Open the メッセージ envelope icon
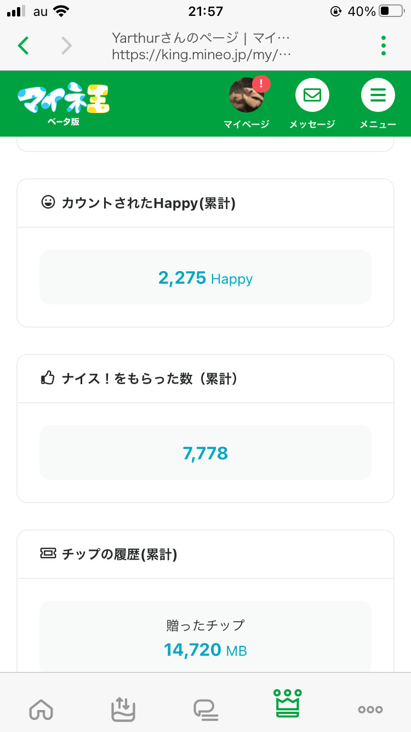 click(312, 95)
